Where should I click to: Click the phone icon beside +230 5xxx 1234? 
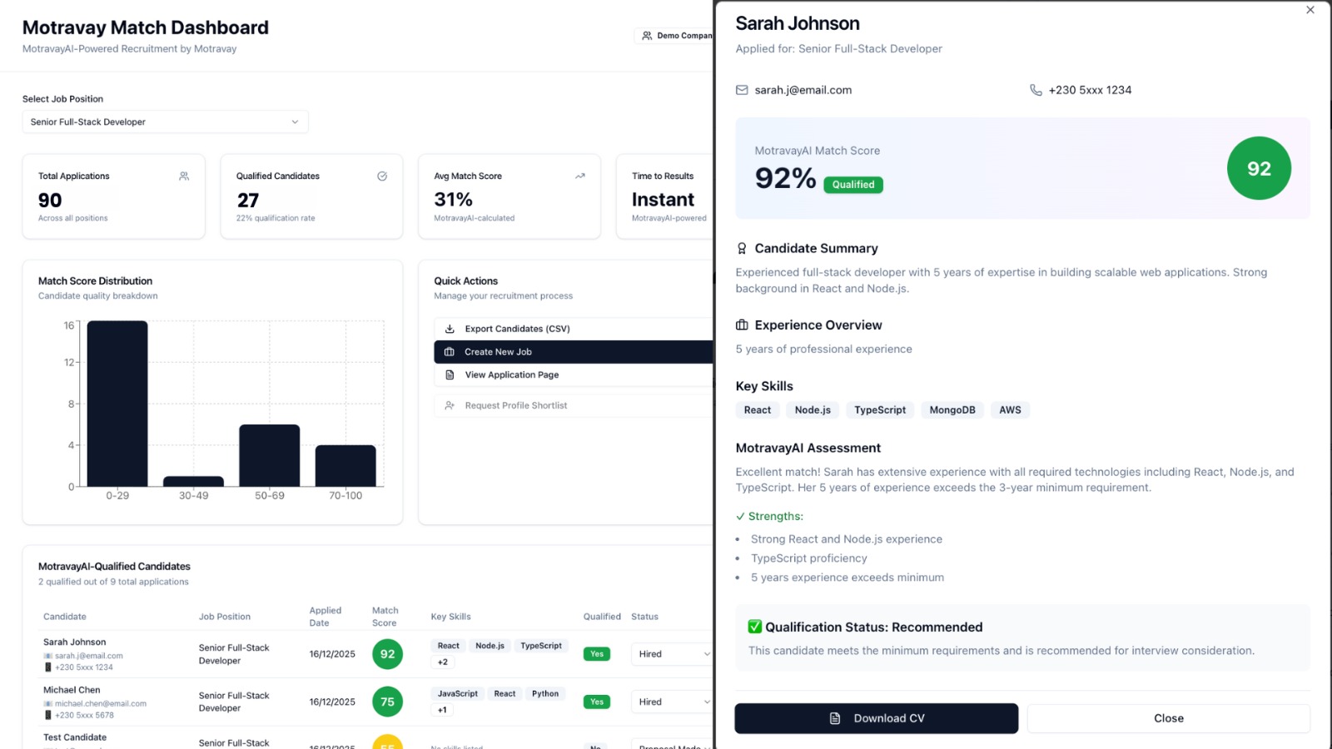coord(1035,90)
